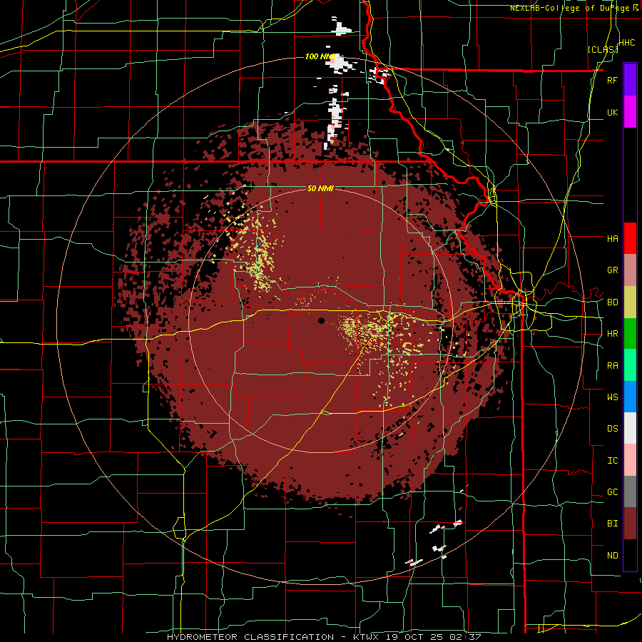Viewport: 642px width, 642px height.
Task: Click the "HHC" product label
Action: (x=627, y=43)
